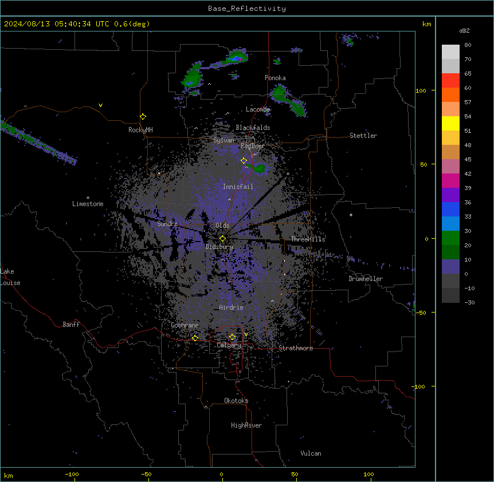
Task: Click the storm cell northwest of Ponoka
Action: (237, 57)
